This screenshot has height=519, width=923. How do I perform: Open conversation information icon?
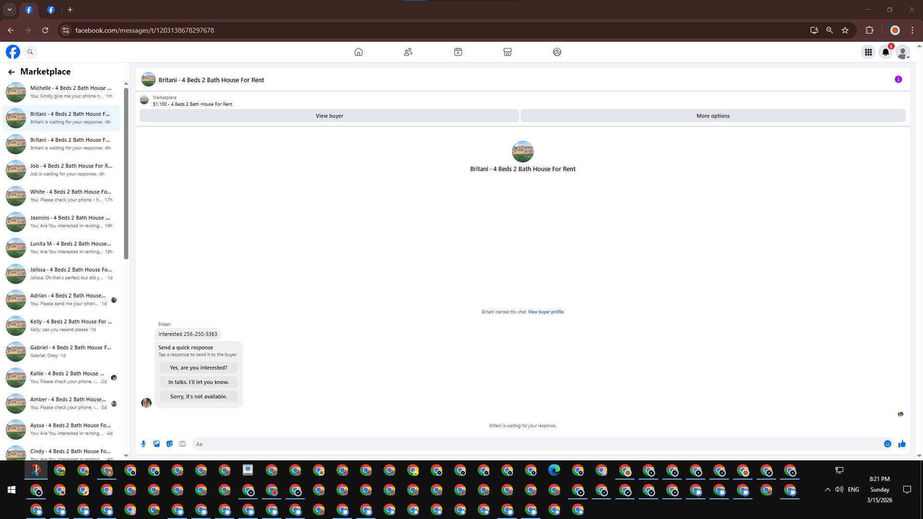[898, 79]
